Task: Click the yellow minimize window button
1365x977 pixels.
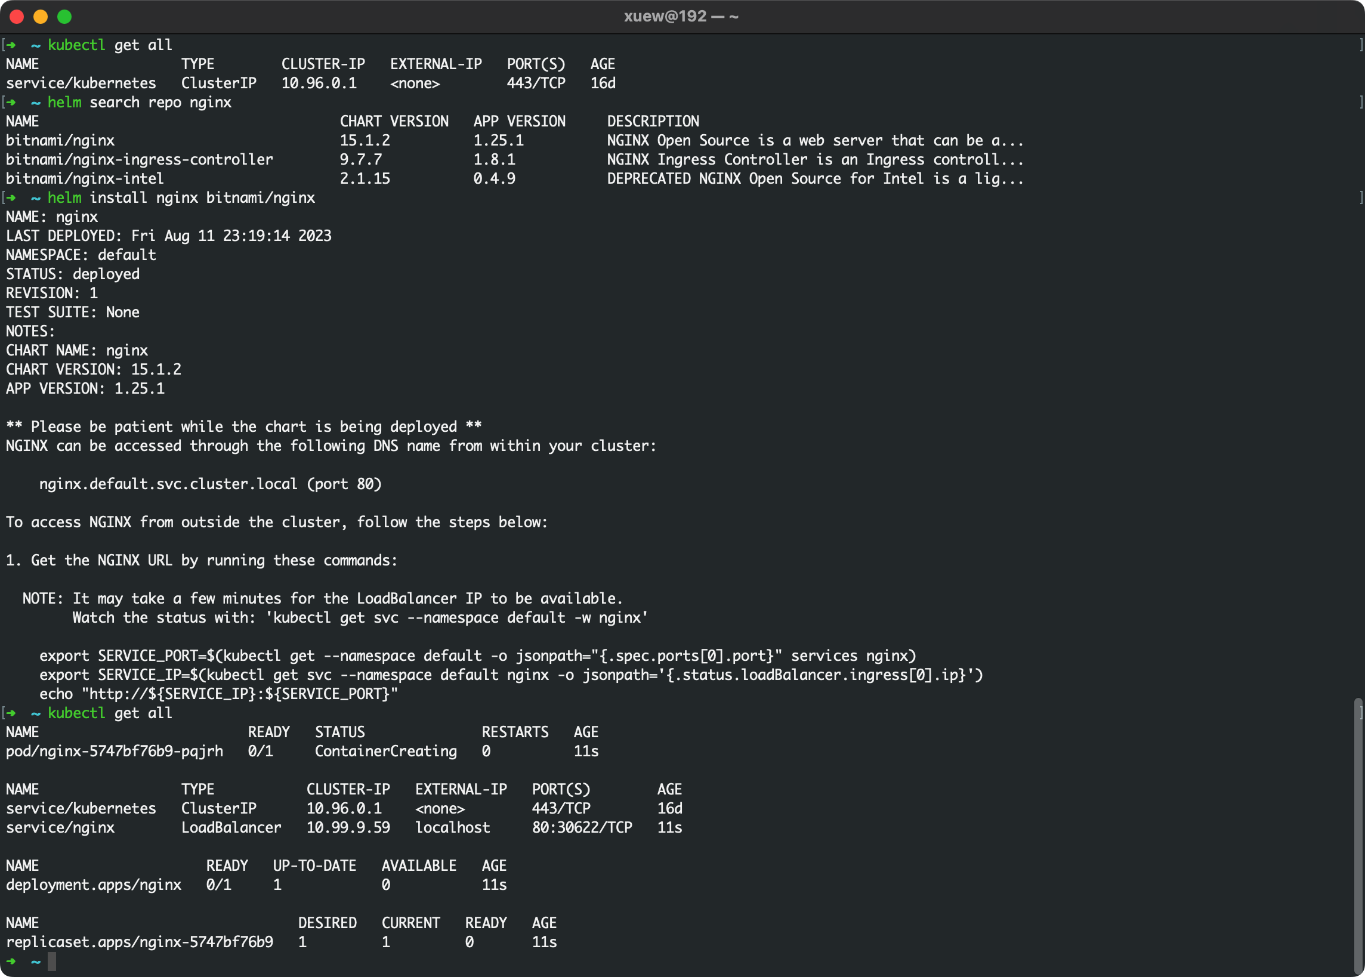Action: (x=41, y=17)
